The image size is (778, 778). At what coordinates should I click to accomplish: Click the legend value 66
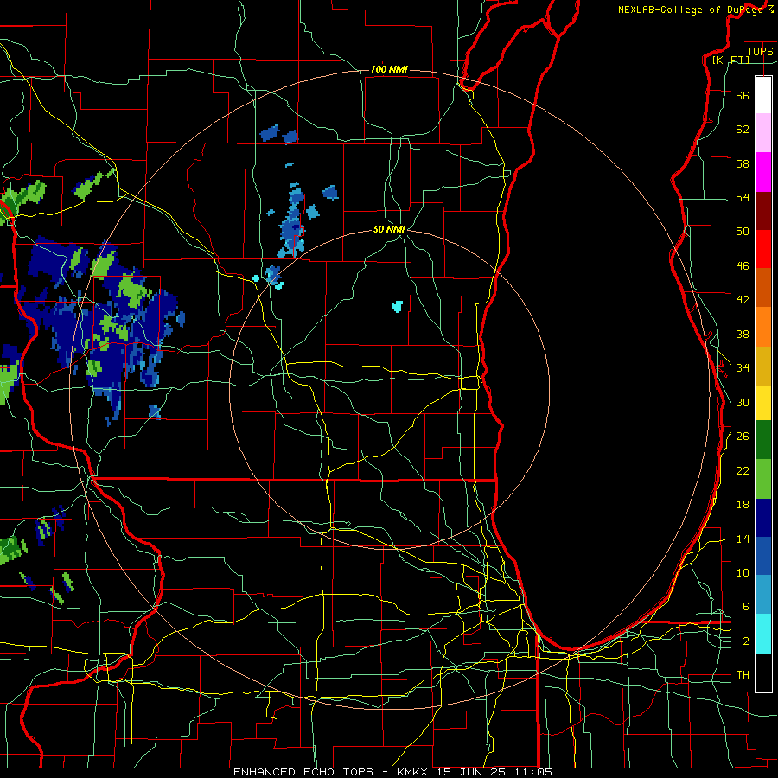point(743,95)
